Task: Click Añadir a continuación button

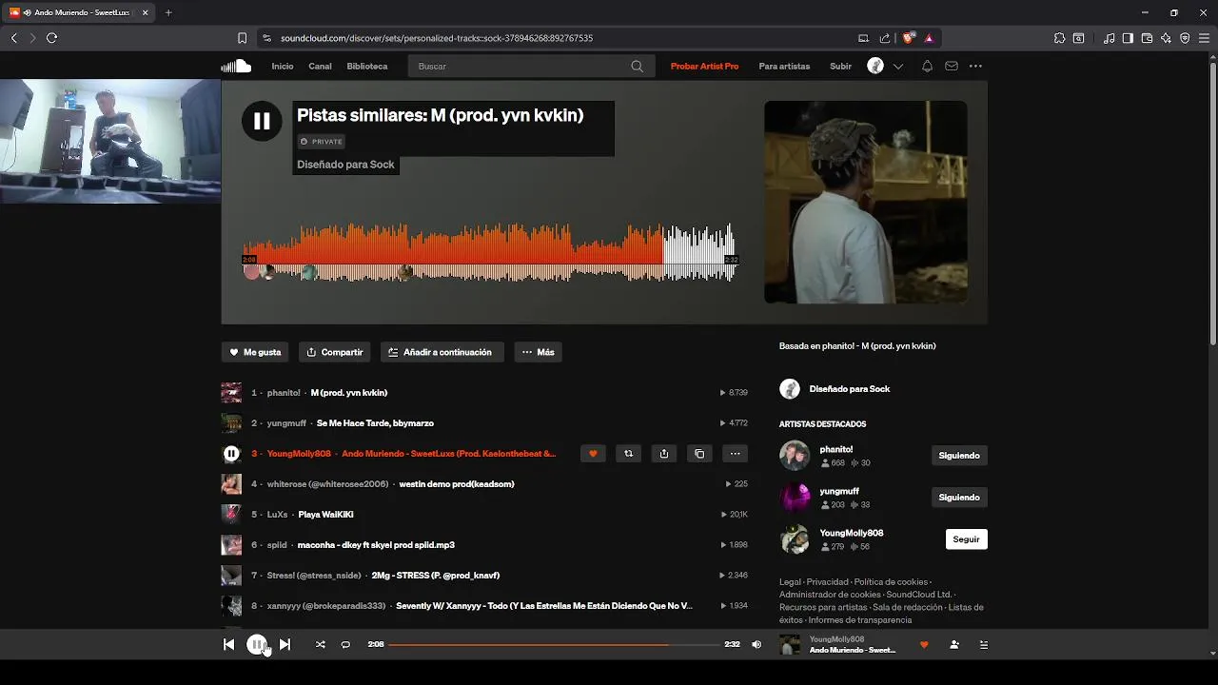Action: 442,352
